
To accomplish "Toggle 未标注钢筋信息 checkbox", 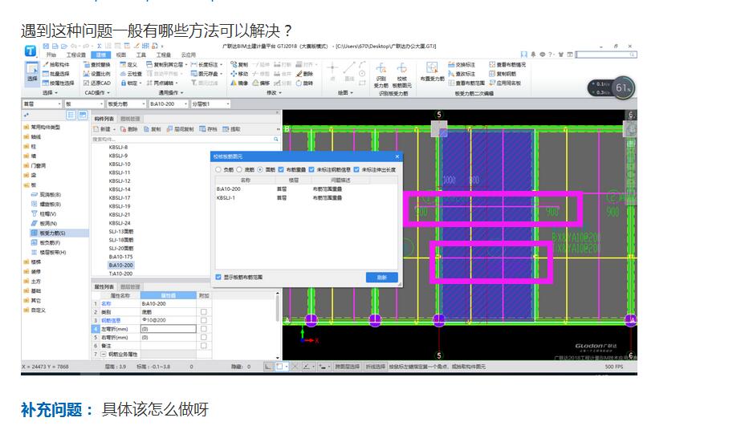I will (x=311, y=169).
